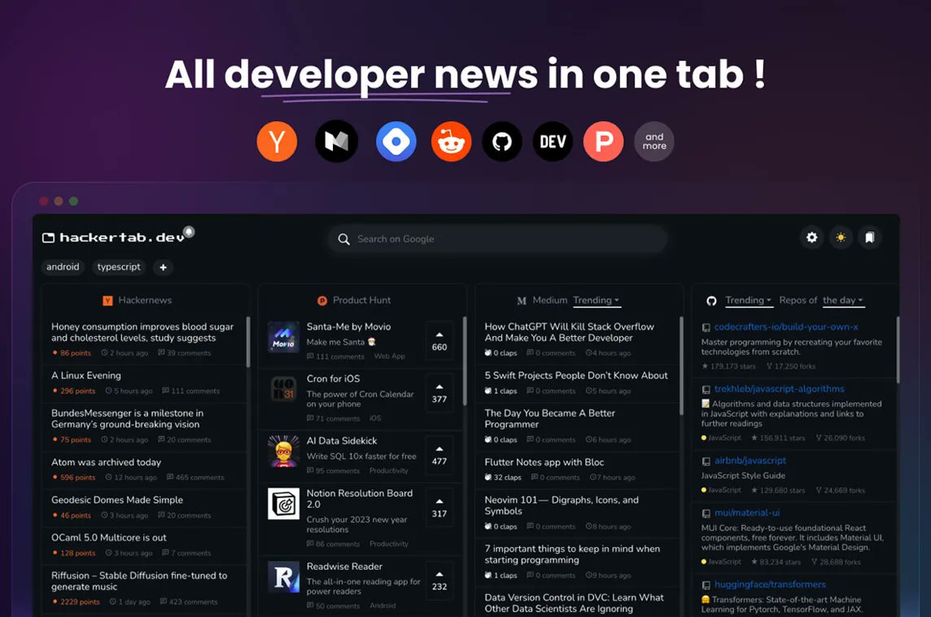The image size is (931, 617).
Task: Open 'Atom was archived today' story
Action: tap(107, 462)
